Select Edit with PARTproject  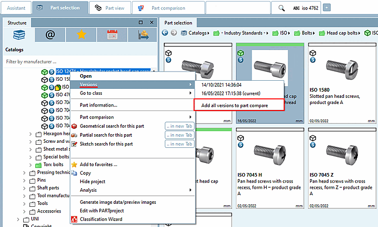coord(102,210)
